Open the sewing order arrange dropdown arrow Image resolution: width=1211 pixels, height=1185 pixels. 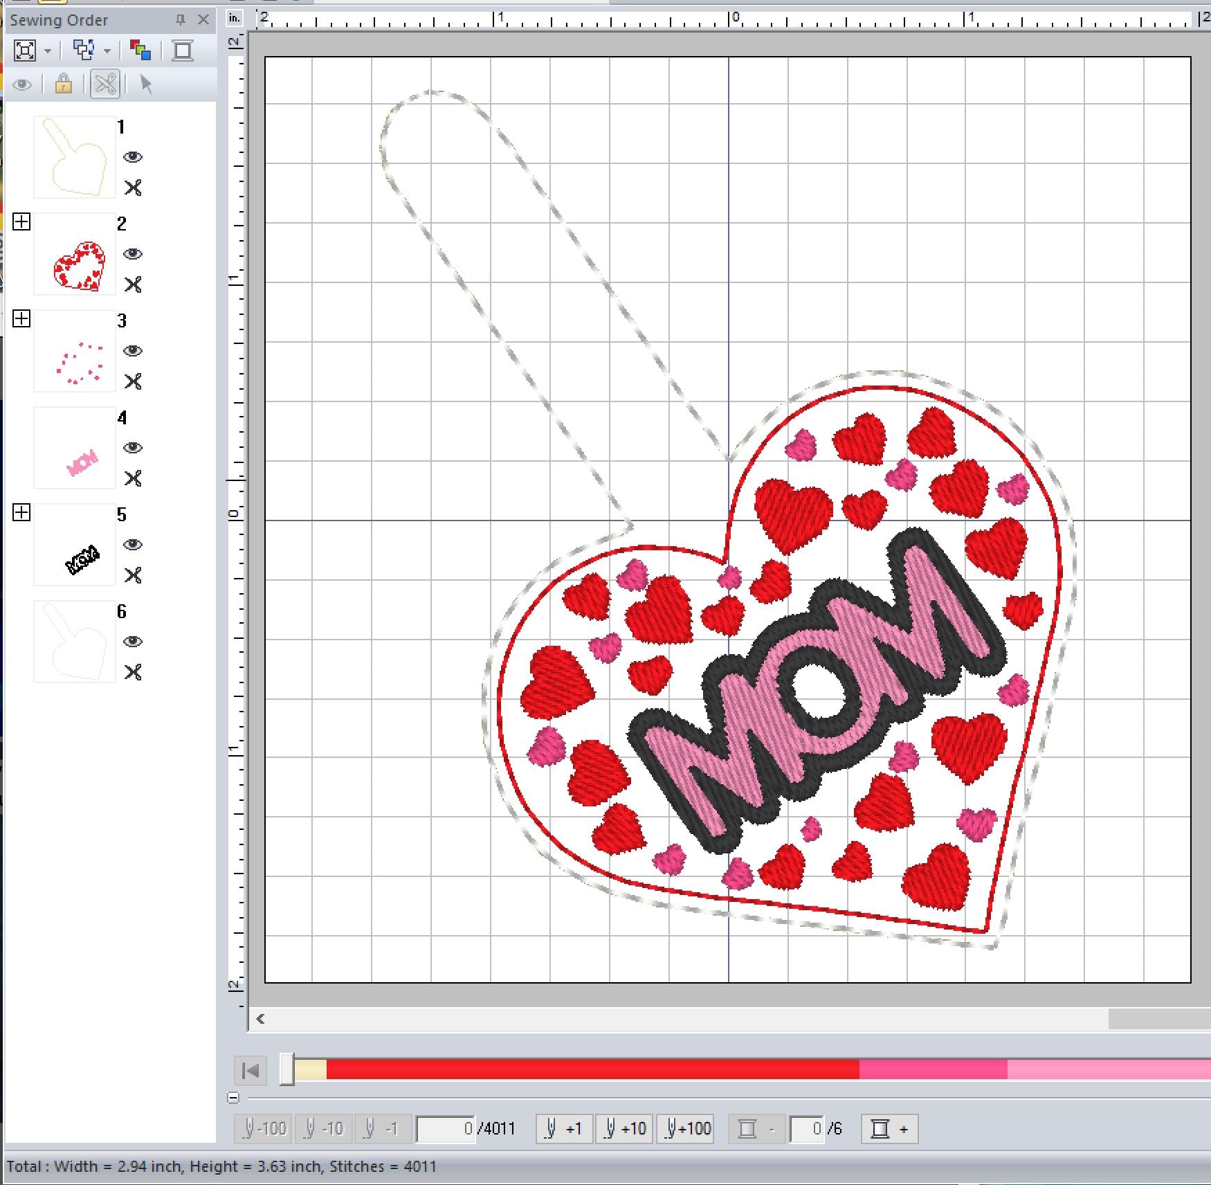point(107,51)
